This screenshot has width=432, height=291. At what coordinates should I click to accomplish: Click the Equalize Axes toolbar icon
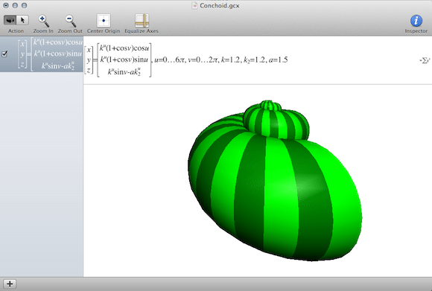142,21
